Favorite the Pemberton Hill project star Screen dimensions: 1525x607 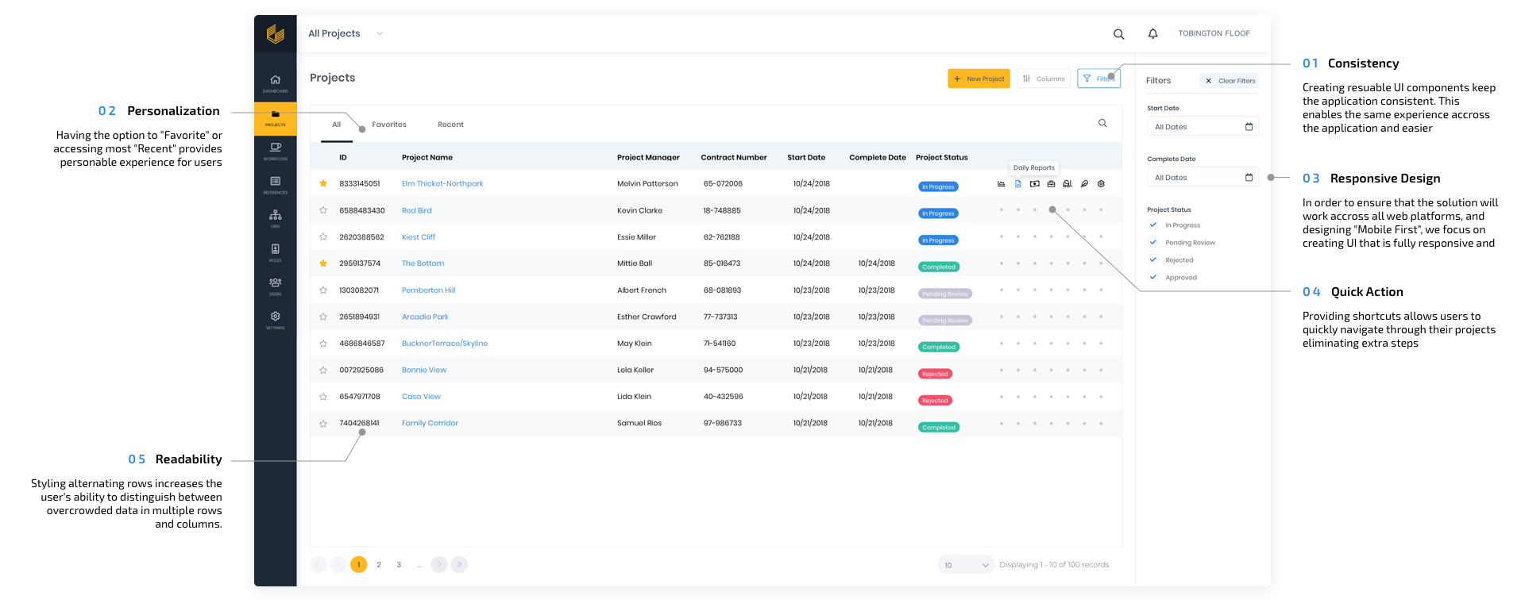[x=323, y=290]
